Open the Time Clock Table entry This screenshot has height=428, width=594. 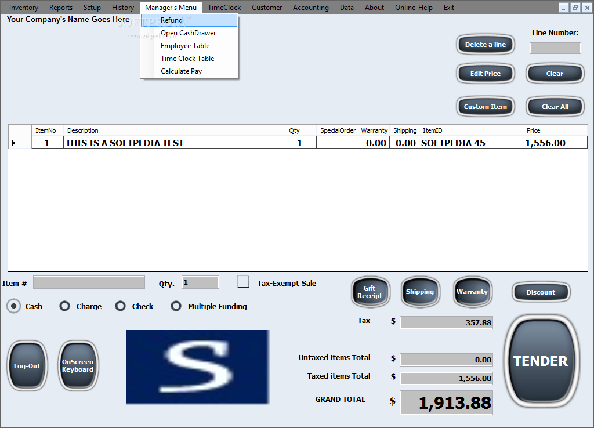(x=189, y=59)
